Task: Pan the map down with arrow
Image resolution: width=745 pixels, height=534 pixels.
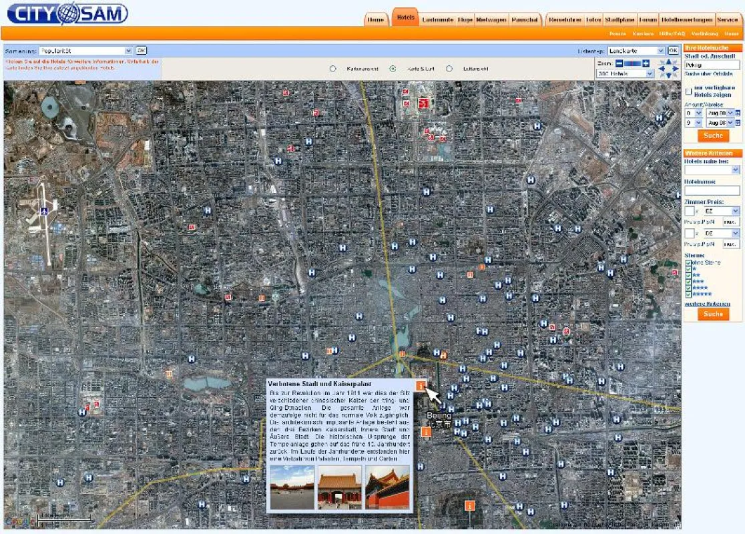Action: point(669,75)
